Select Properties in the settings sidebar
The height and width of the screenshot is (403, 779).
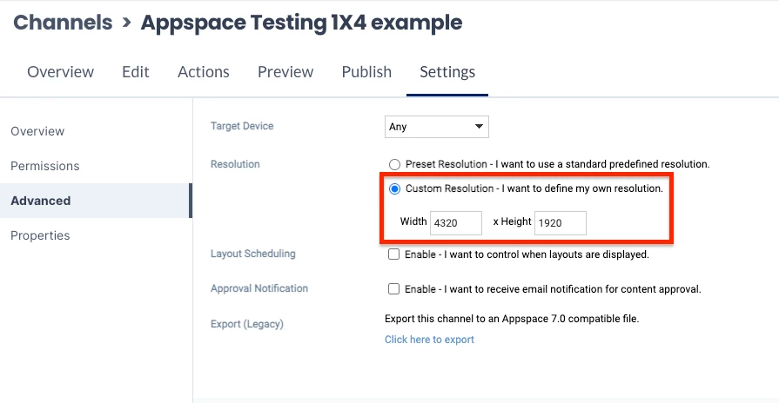pyautogui.click(x=40, y=235)
